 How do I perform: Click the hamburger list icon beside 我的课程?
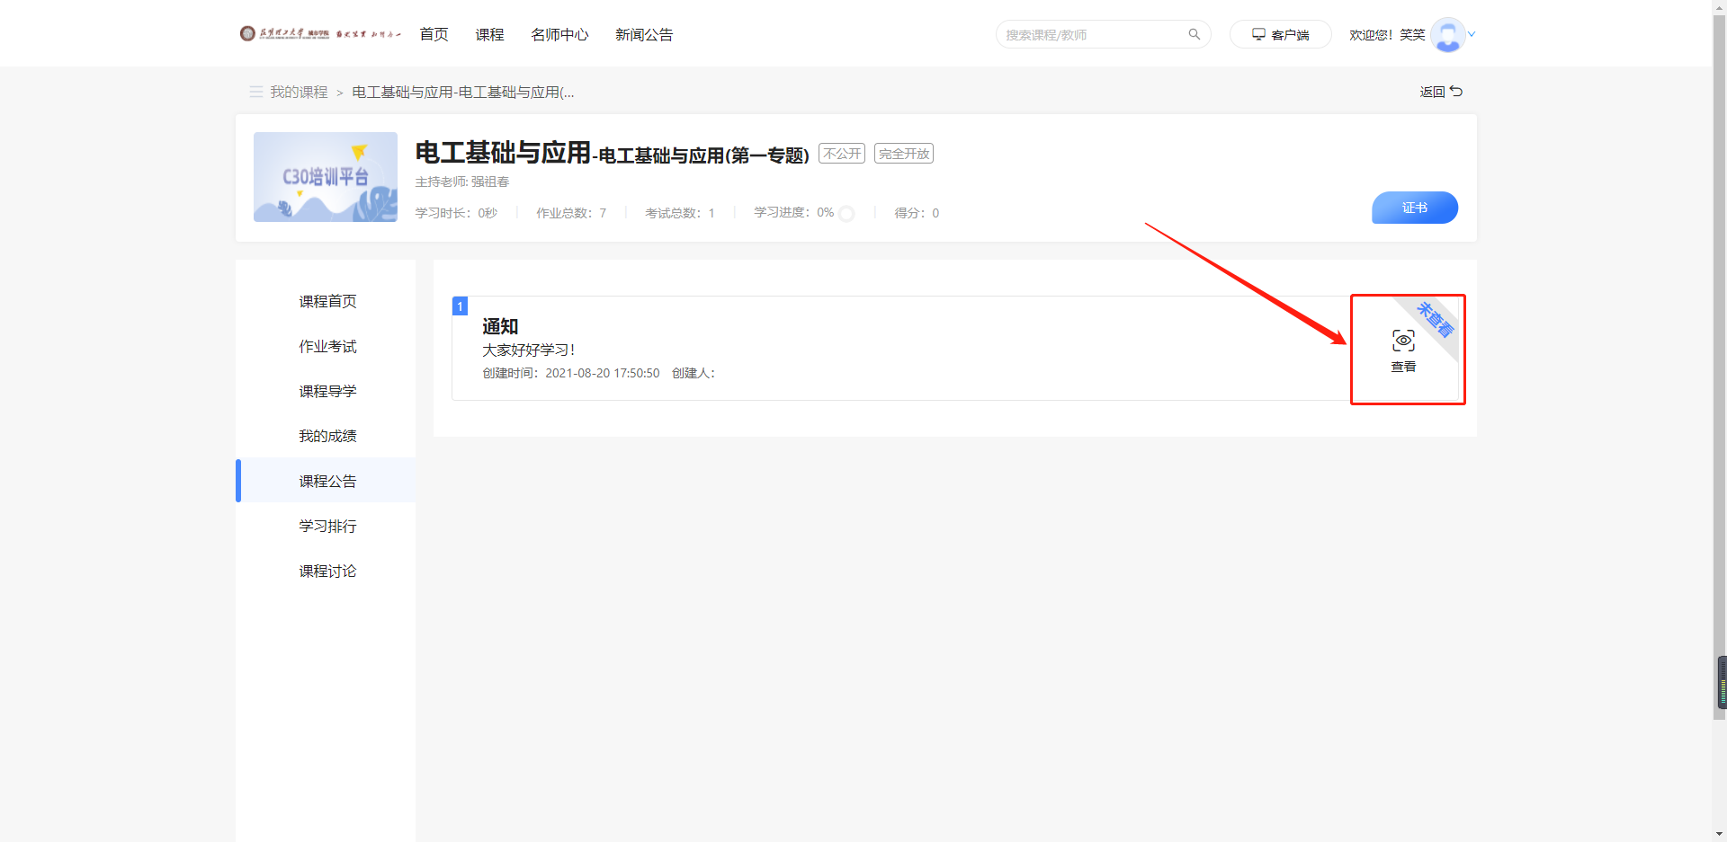(255, 92)
